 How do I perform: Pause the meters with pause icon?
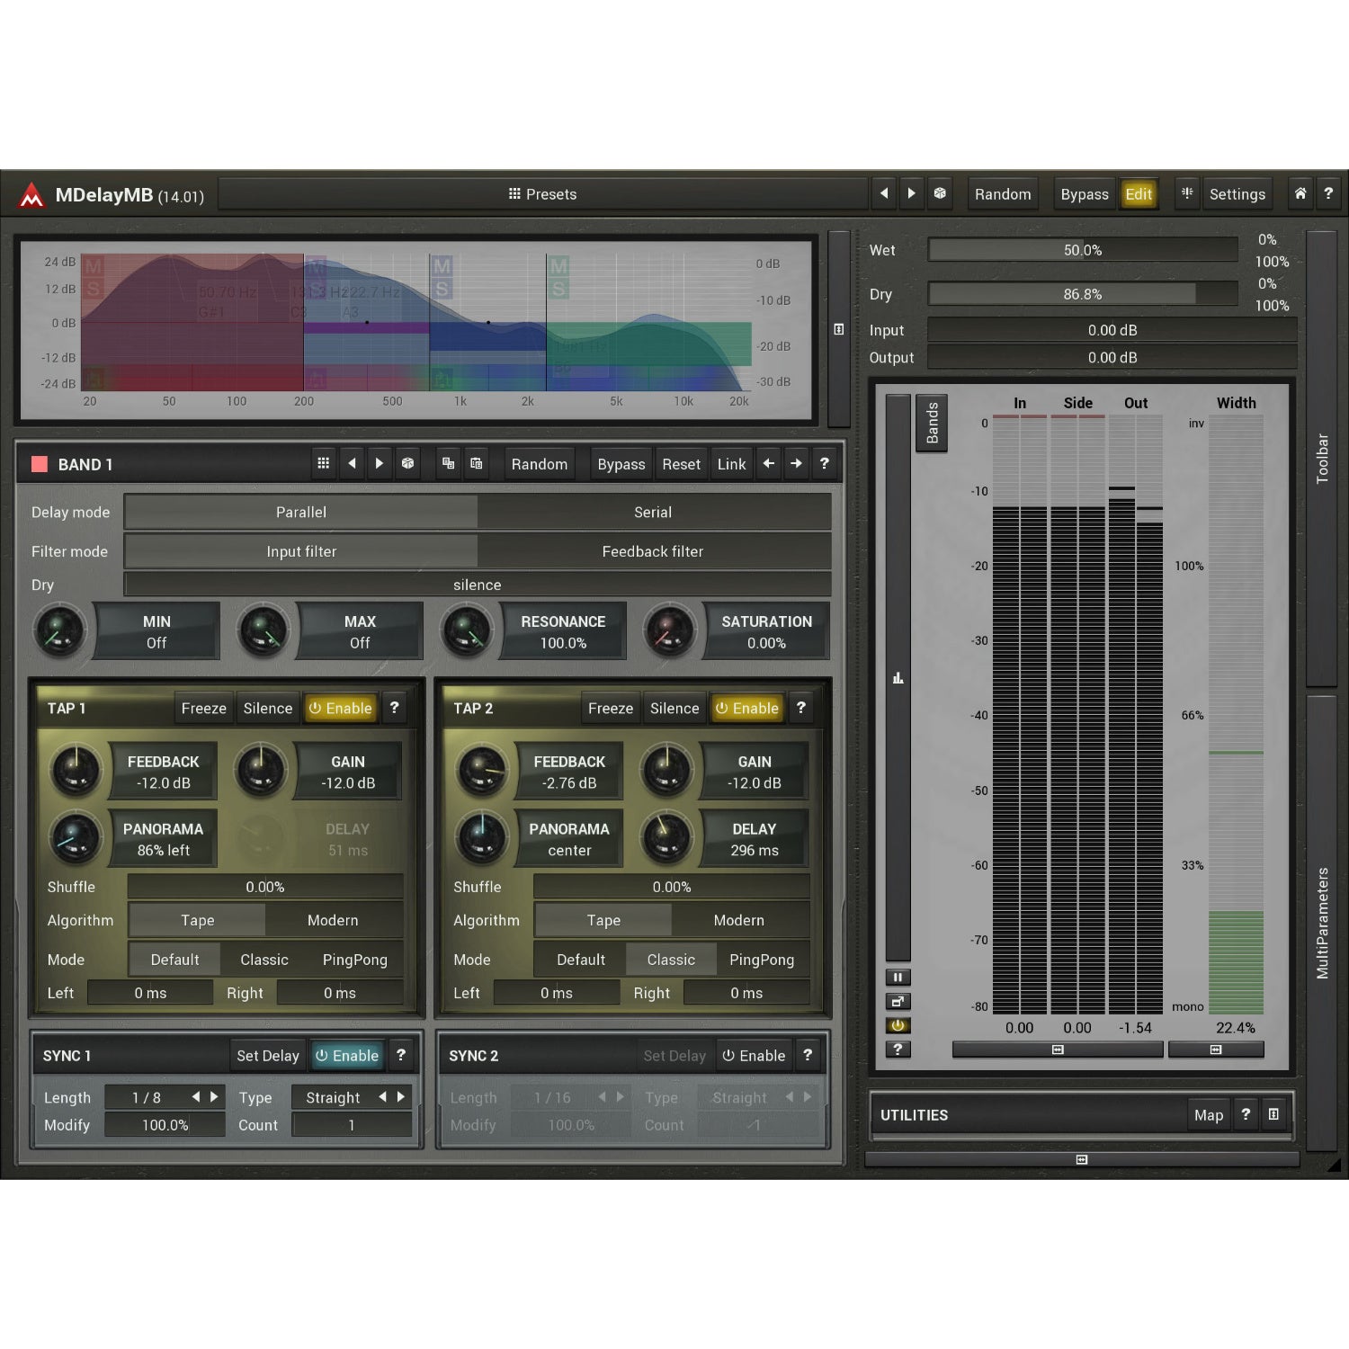click(x=898, y=977)
